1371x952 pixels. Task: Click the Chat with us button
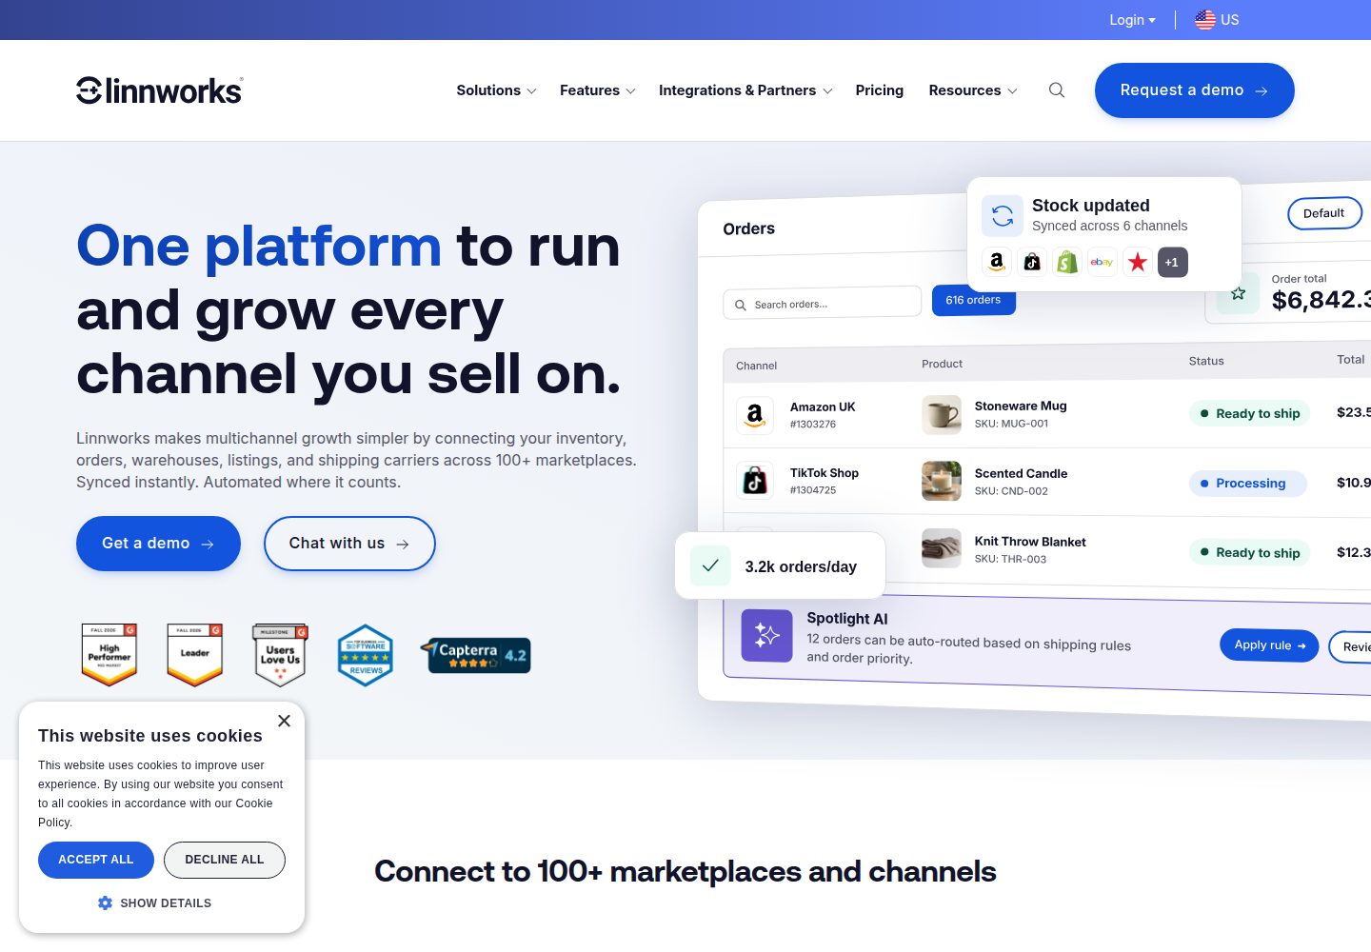coord(349,544)
